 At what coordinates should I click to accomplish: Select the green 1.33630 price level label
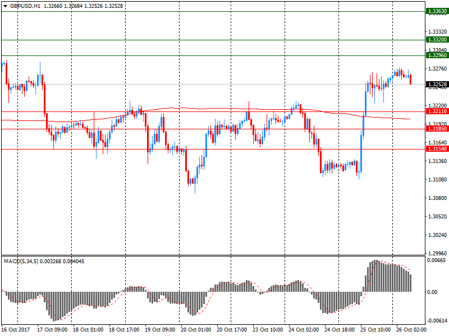437,11
